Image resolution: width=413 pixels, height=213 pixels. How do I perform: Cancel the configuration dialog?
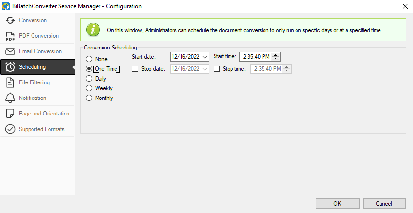384,203
